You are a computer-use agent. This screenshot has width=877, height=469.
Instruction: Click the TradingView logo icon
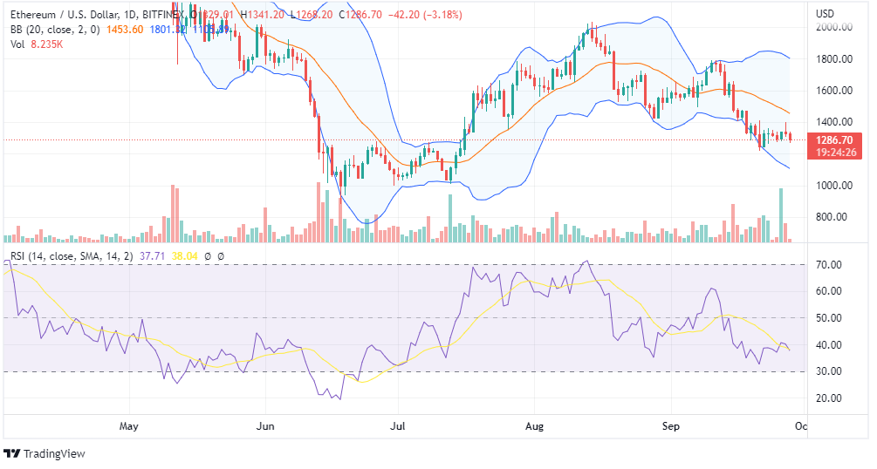point(12,453)
